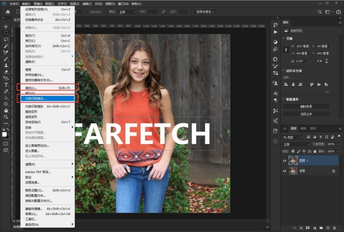This screenshot has height=232, width=344.
Task: Select the Brush tool
Action: tap(6, 59)
